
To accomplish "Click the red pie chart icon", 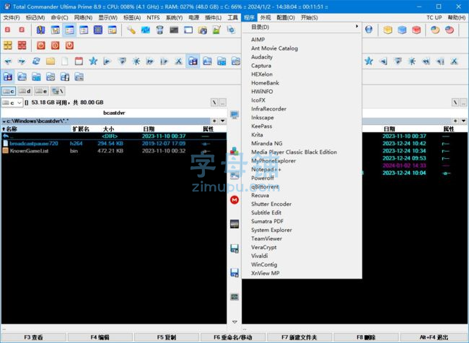I will point(450,30).
